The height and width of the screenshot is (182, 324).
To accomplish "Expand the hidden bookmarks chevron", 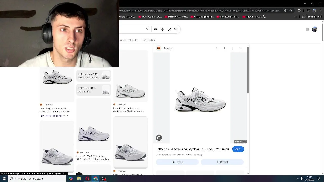I will point(295,17).
